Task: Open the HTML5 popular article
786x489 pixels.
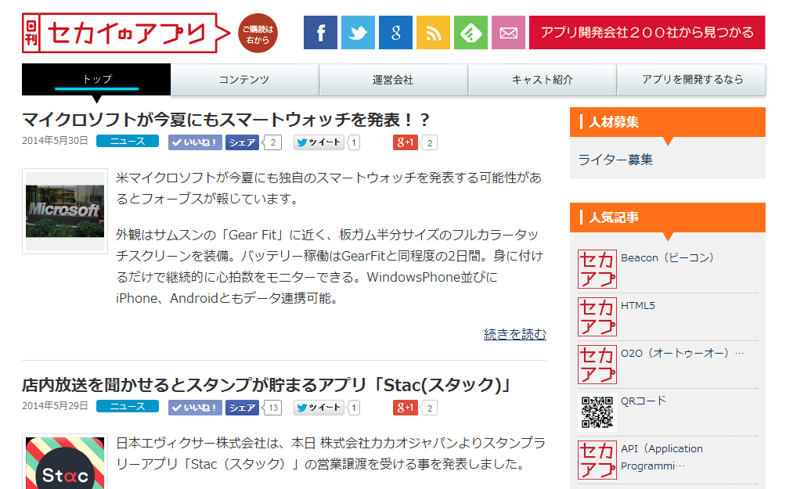Action: [637, 305]
